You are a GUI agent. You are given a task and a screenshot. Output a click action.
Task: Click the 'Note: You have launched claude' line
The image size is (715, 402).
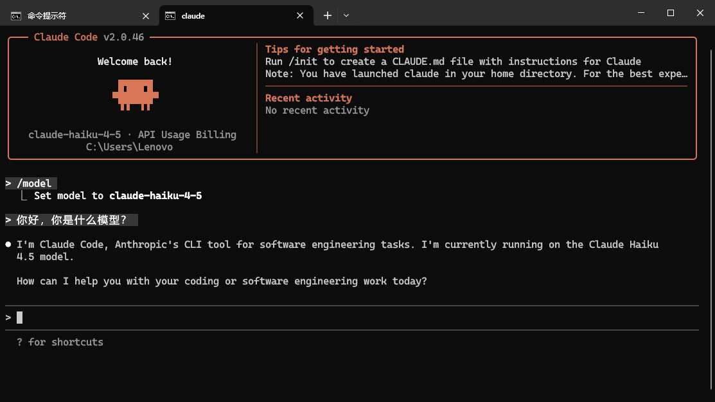477,74
